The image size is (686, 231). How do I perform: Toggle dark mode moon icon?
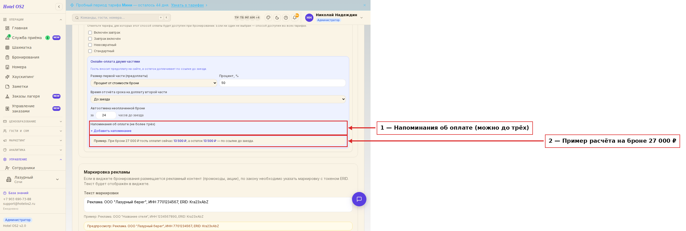[277, 17]
